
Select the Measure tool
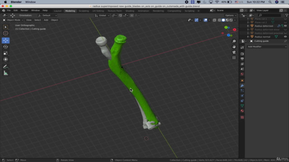[5, 73]
